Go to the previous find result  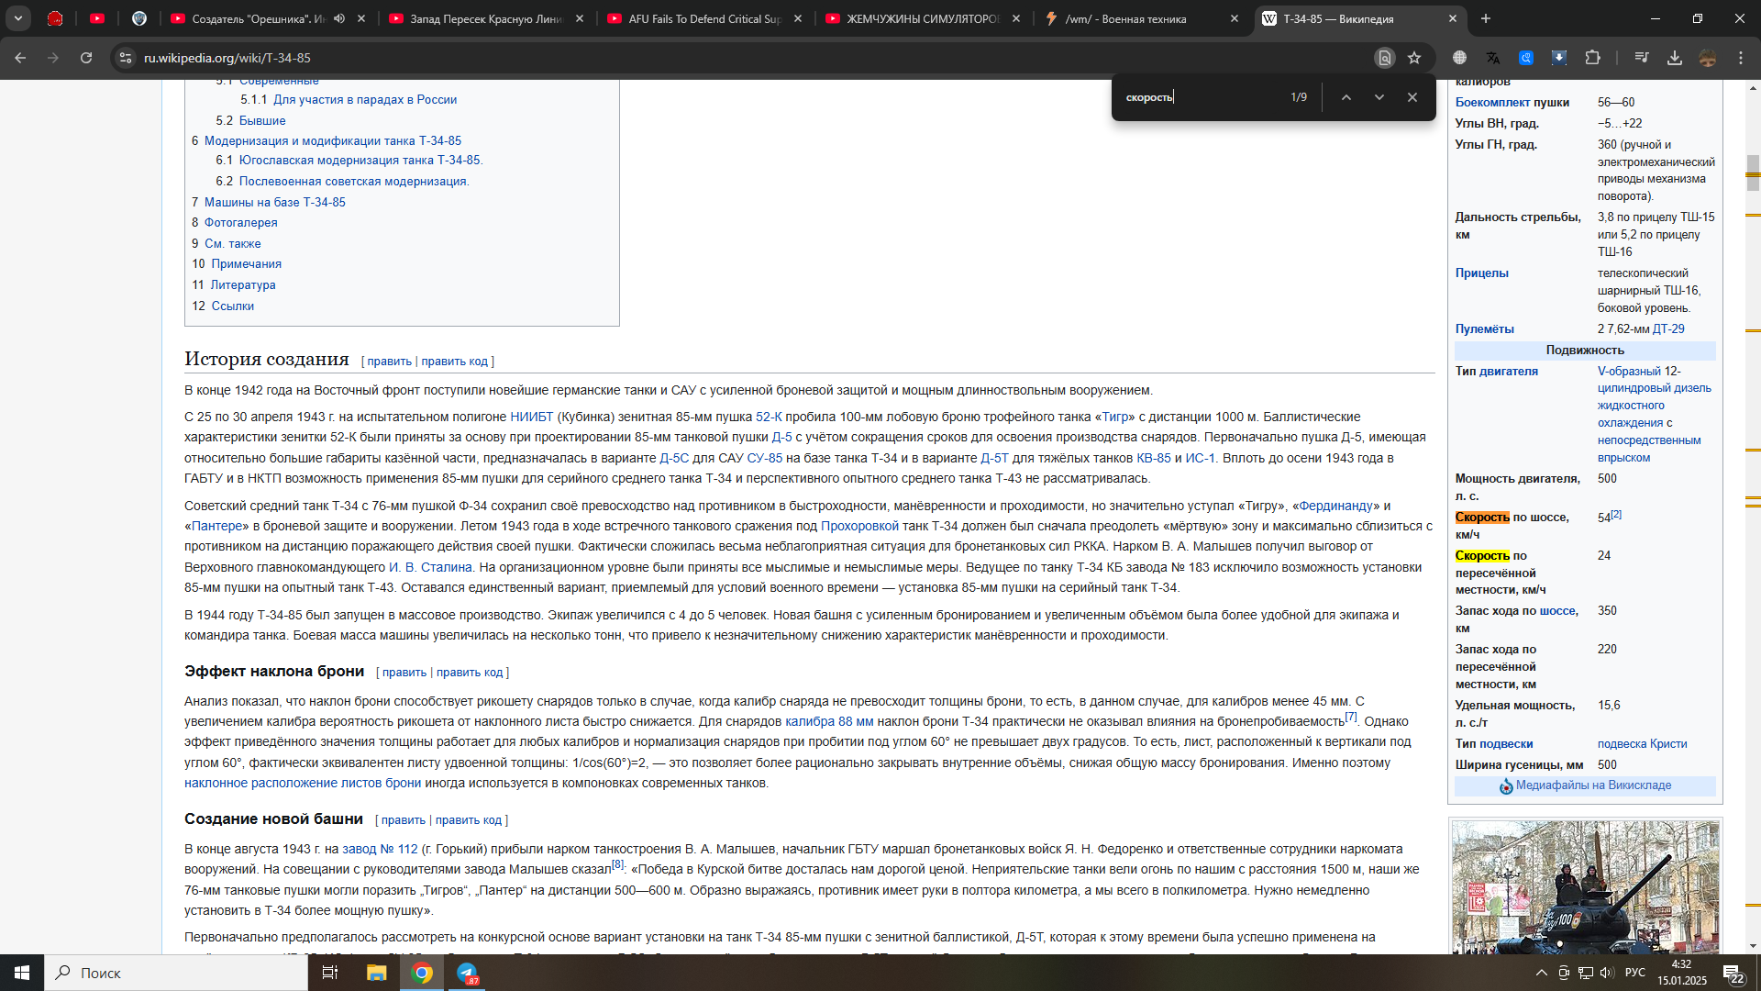coord(1346,97)
